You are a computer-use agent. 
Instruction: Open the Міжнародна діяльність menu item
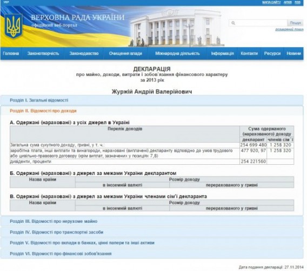point(177,54)
